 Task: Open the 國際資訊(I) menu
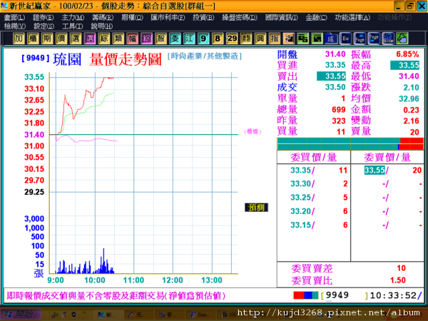(x=282, y=17)
